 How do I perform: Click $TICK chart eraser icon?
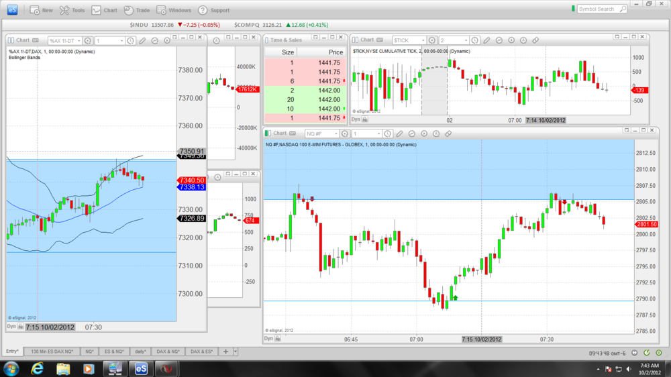pos(535,40)
